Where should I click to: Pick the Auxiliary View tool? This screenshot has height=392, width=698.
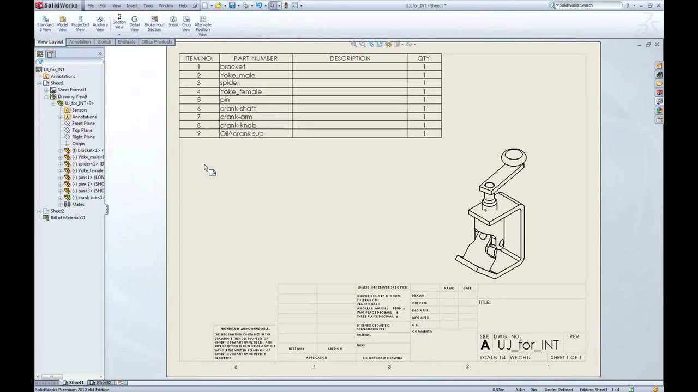(100, 23)
